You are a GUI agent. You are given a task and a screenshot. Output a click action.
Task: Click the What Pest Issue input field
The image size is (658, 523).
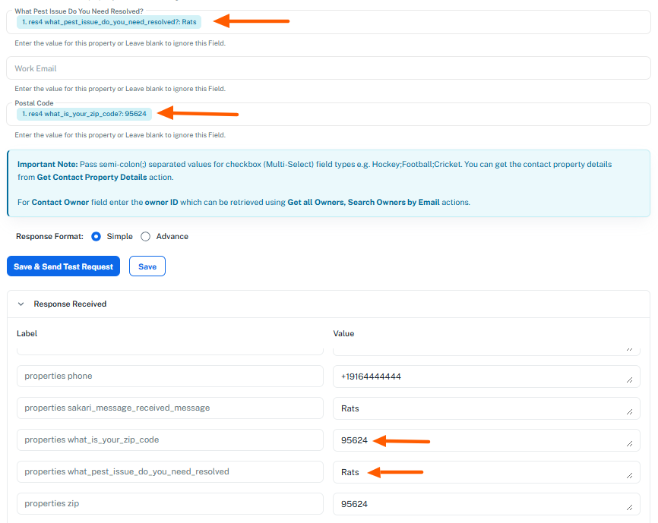click(x=425, y=22)
